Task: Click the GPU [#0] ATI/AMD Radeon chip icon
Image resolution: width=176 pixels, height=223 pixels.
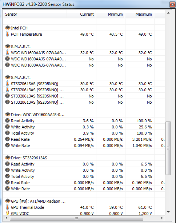Action: (x=8, y=201)
